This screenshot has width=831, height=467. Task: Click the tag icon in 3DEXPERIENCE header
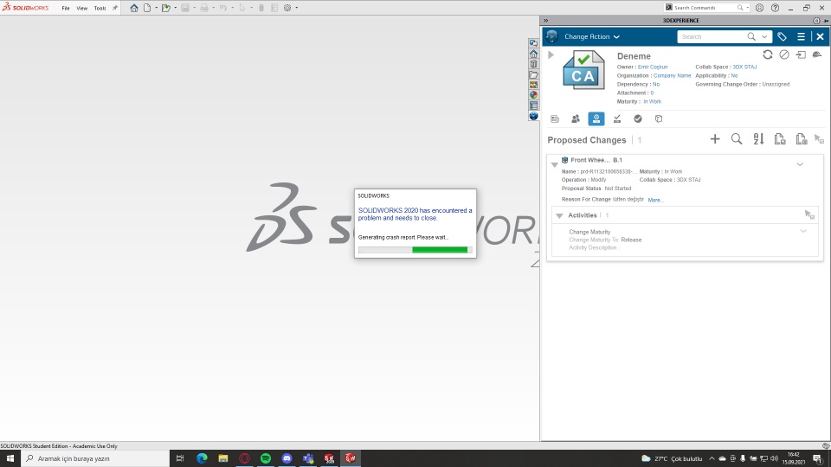click(x=782, y=36)
